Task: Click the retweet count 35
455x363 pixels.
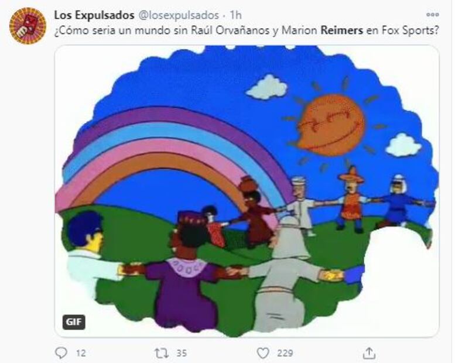Action: (182, 353)
